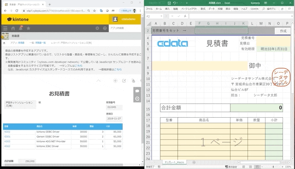Expand the Excel Name Box dropdown
Screen dimensions: 295x169
pos(161,16)
